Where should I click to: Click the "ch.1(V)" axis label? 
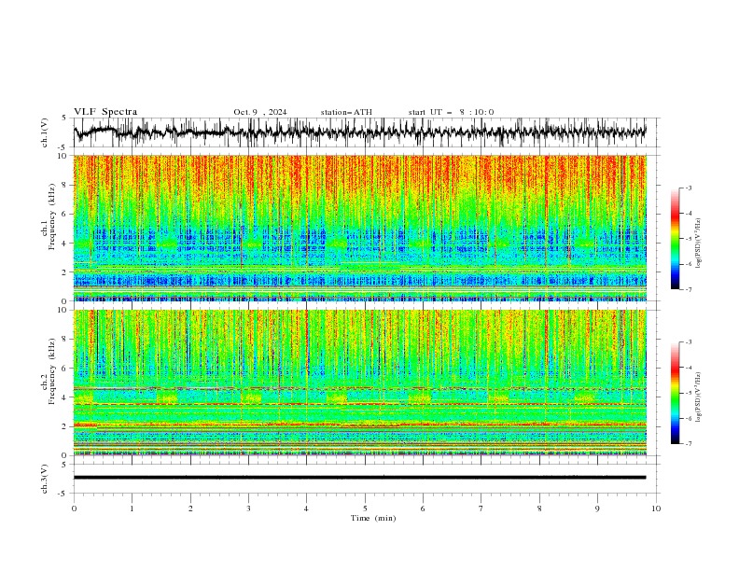click(x=45, y=132)
